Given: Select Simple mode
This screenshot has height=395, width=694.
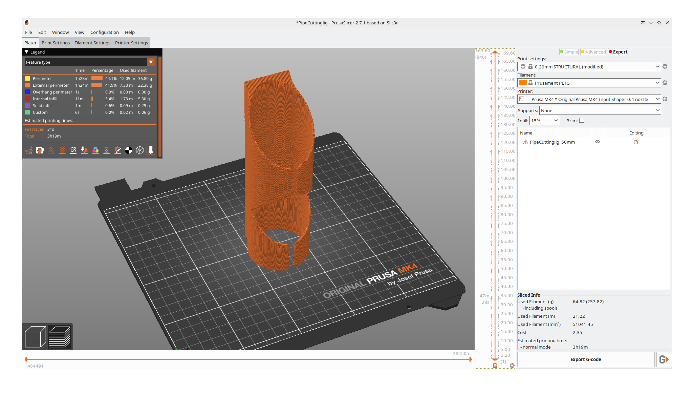Looking at the screenshot, I should [x=569, y=52].
